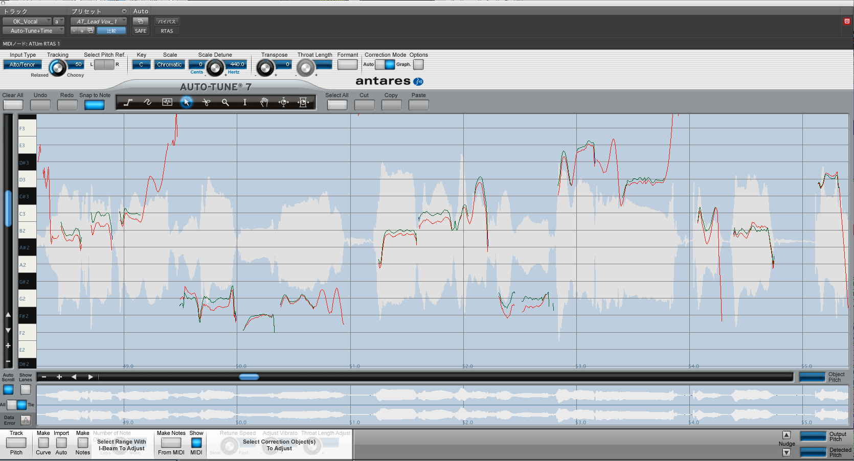Select the Arrow pointer tool
854x461 pixels.
click(187, 102)
